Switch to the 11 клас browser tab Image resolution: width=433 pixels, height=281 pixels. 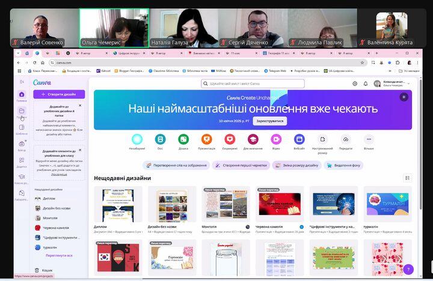coord(241,53)
